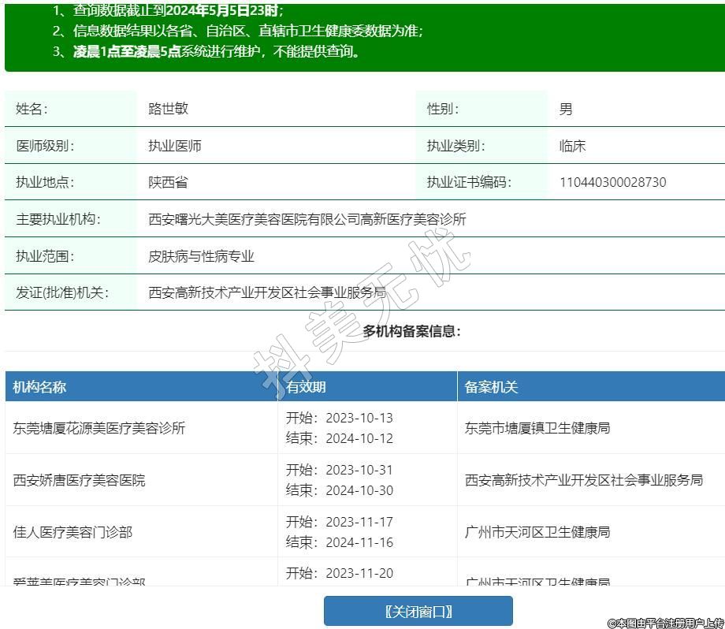Click the 有效期 column header

[306, 387]
